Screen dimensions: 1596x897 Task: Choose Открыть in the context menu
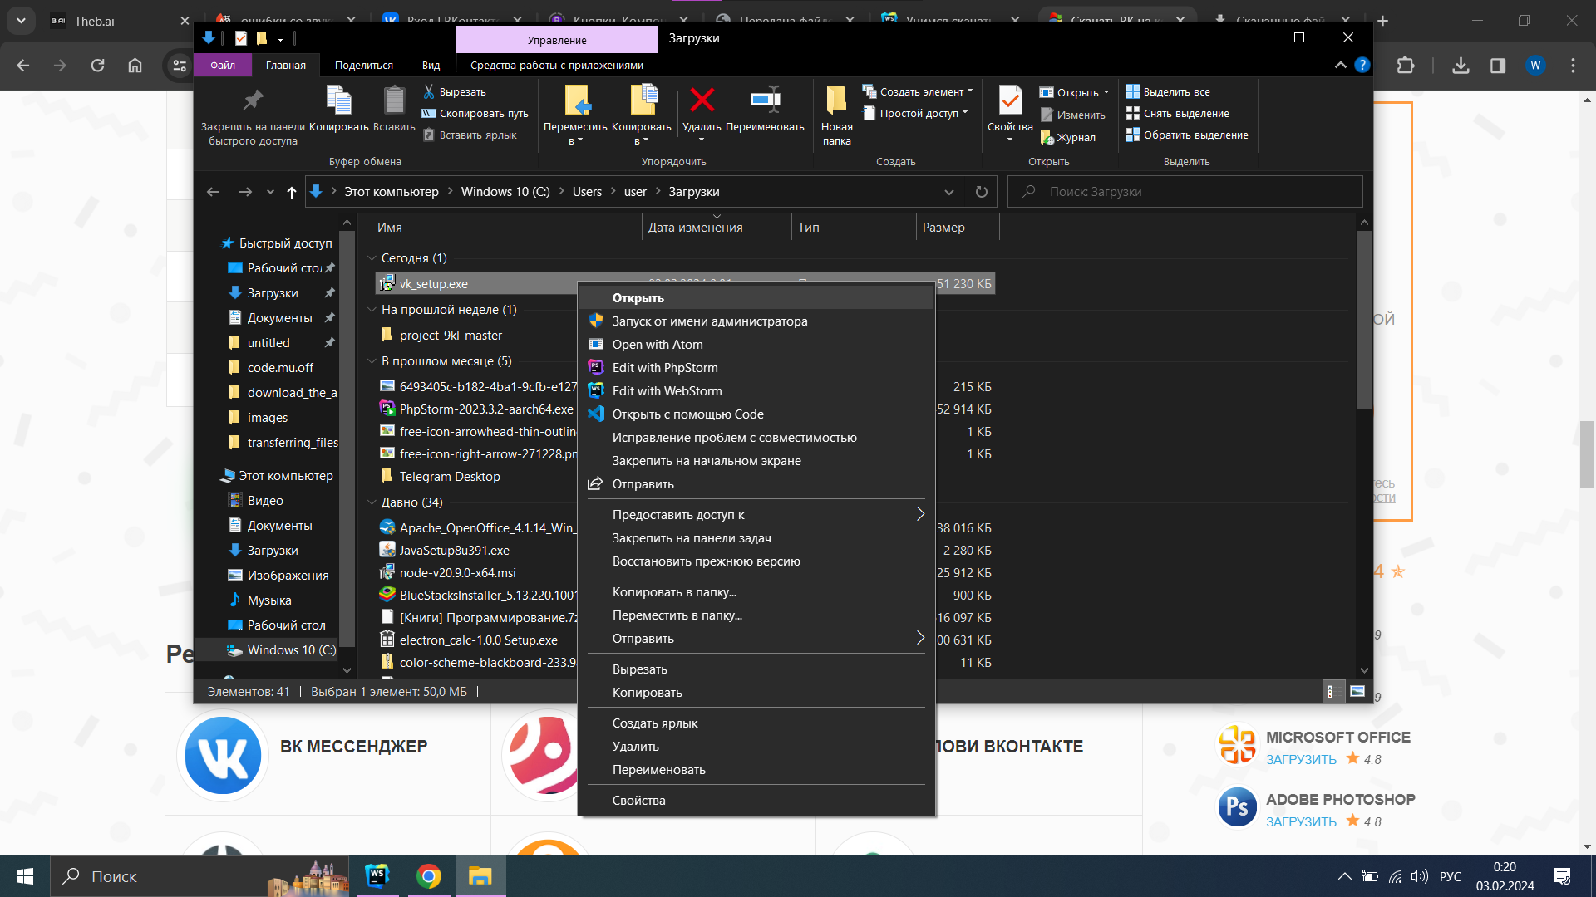pos(756,298)
